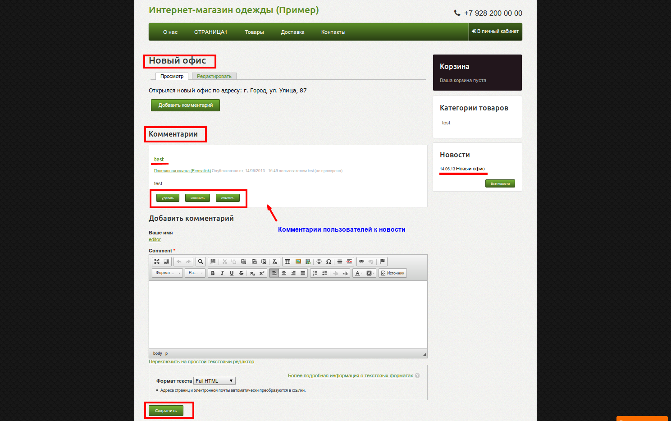Open the background color picker
671x421 pixels.
point(370,273)
